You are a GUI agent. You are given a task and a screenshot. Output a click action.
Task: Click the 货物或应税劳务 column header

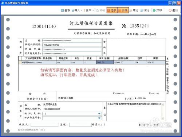click(x=39, y=58)
